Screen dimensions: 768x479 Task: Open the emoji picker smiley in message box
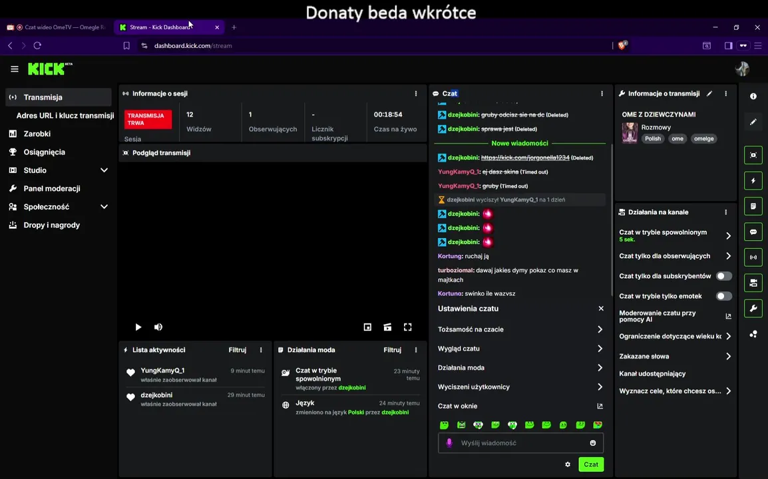point(593,443)
